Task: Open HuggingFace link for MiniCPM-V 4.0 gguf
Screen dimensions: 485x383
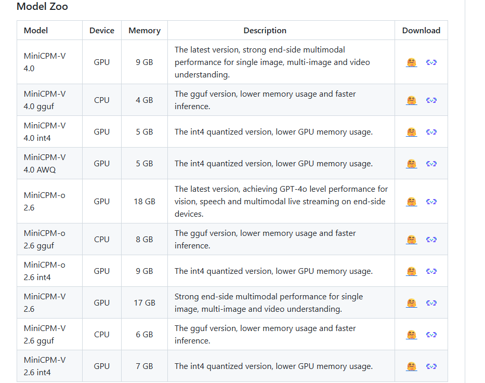Action: [x=411, y=100]
